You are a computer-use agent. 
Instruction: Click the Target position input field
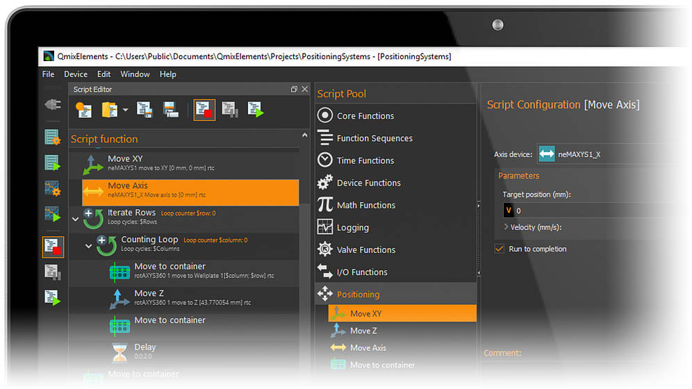pos(591,210)
